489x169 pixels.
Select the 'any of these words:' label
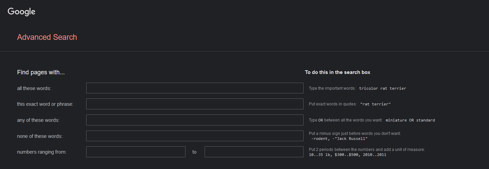(38, 120)
